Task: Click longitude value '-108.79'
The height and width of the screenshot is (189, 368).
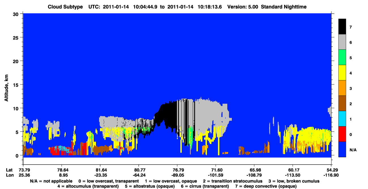Action: click(x=254, y=175)
